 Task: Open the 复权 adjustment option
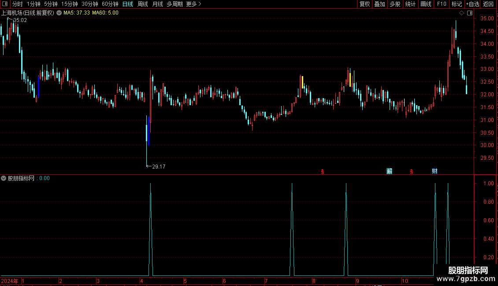(364, 4)
